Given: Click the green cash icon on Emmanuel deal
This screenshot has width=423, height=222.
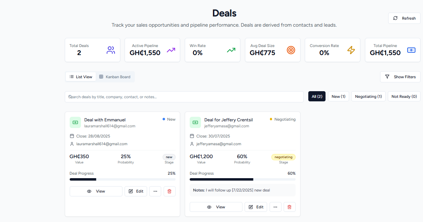Looking at the screenshot, I should [x=75, y=122].
